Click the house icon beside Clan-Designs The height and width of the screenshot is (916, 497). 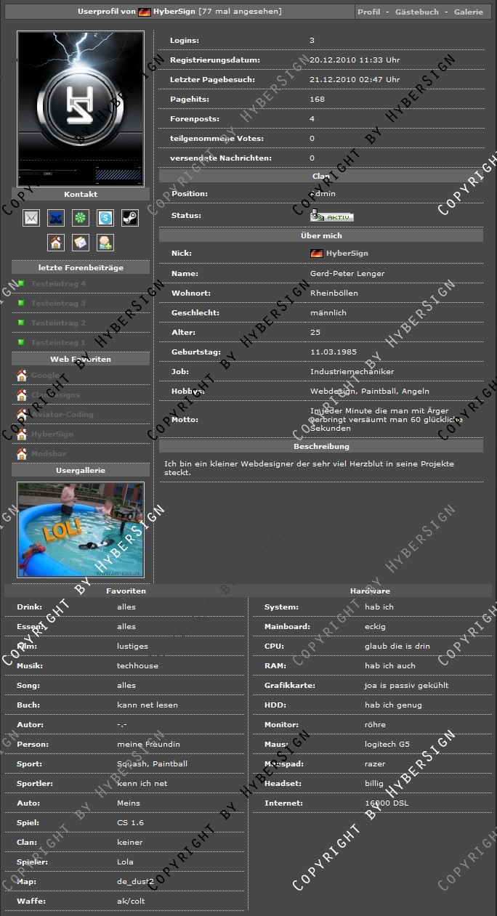22,395
